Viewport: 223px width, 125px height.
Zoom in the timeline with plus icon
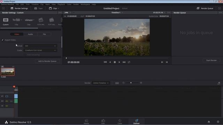tap(141, 83)
